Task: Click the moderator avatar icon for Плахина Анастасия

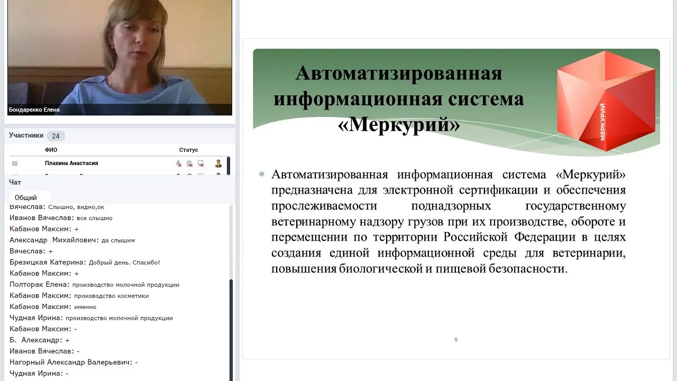Action: [218, 164]
